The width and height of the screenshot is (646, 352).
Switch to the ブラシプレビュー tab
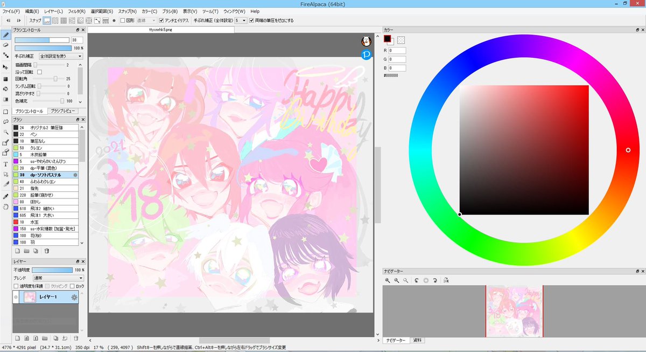62,111
